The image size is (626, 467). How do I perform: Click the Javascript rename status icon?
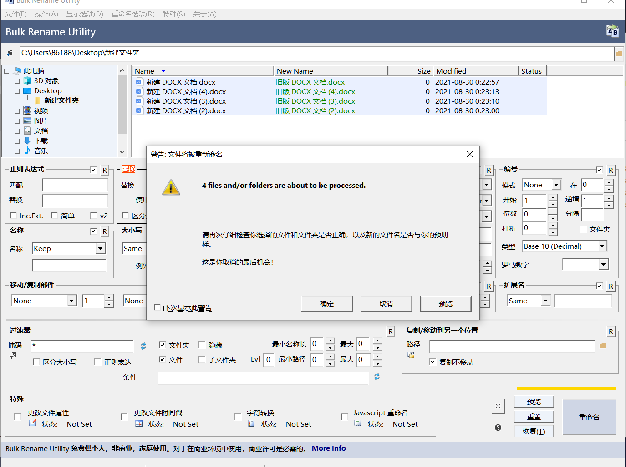(358, 423)
